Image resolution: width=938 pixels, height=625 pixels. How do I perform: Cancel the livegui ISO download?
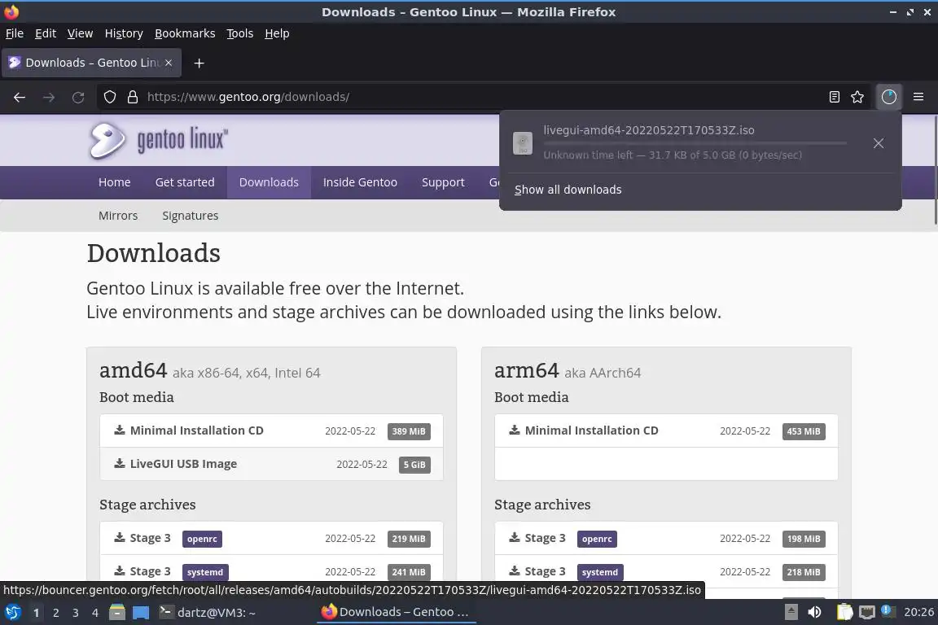pos(879,143)
